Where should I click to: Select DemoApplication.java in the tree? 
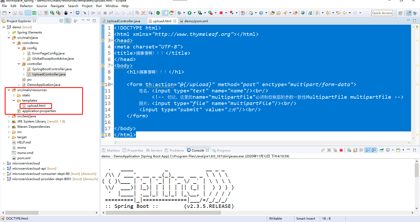click(x=44, y=85)
